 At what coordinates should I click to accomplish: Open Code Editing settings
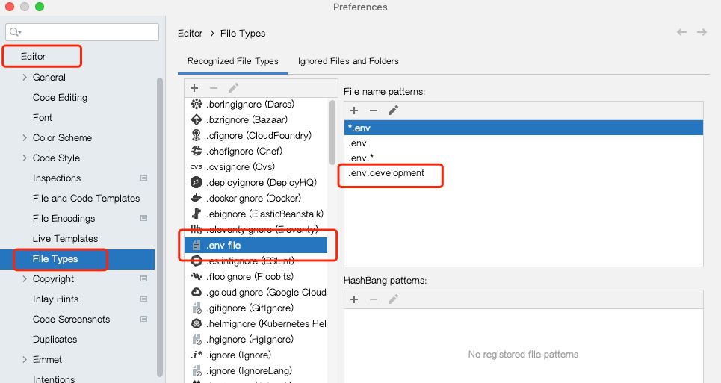60,97
